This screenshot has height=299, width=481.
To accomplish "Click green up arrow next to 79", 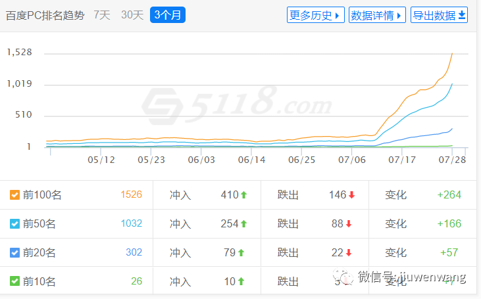I will click(x=241, y=252).
